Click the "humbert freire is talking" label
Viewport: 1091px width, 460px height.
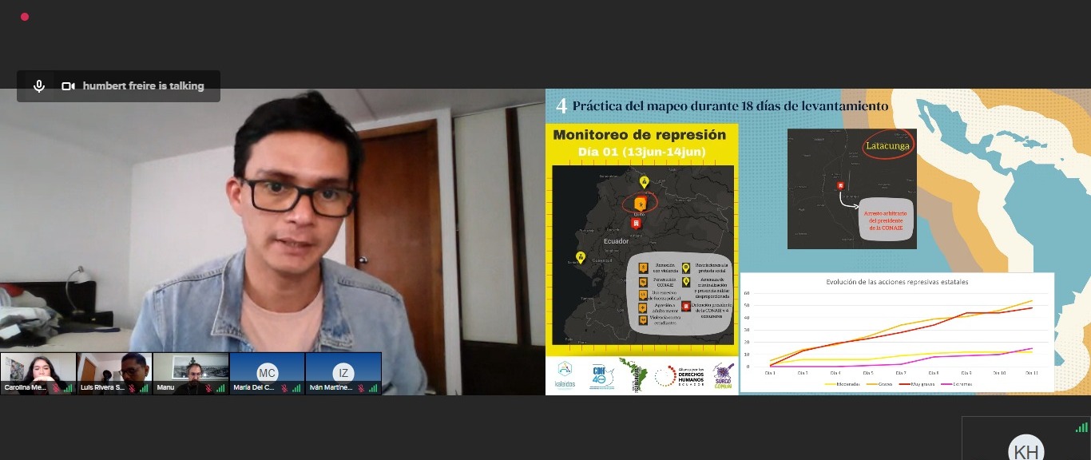(144, 86)
